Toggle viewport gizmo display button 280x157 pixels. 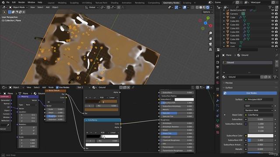pyautogui.click(x=176, y=7)
